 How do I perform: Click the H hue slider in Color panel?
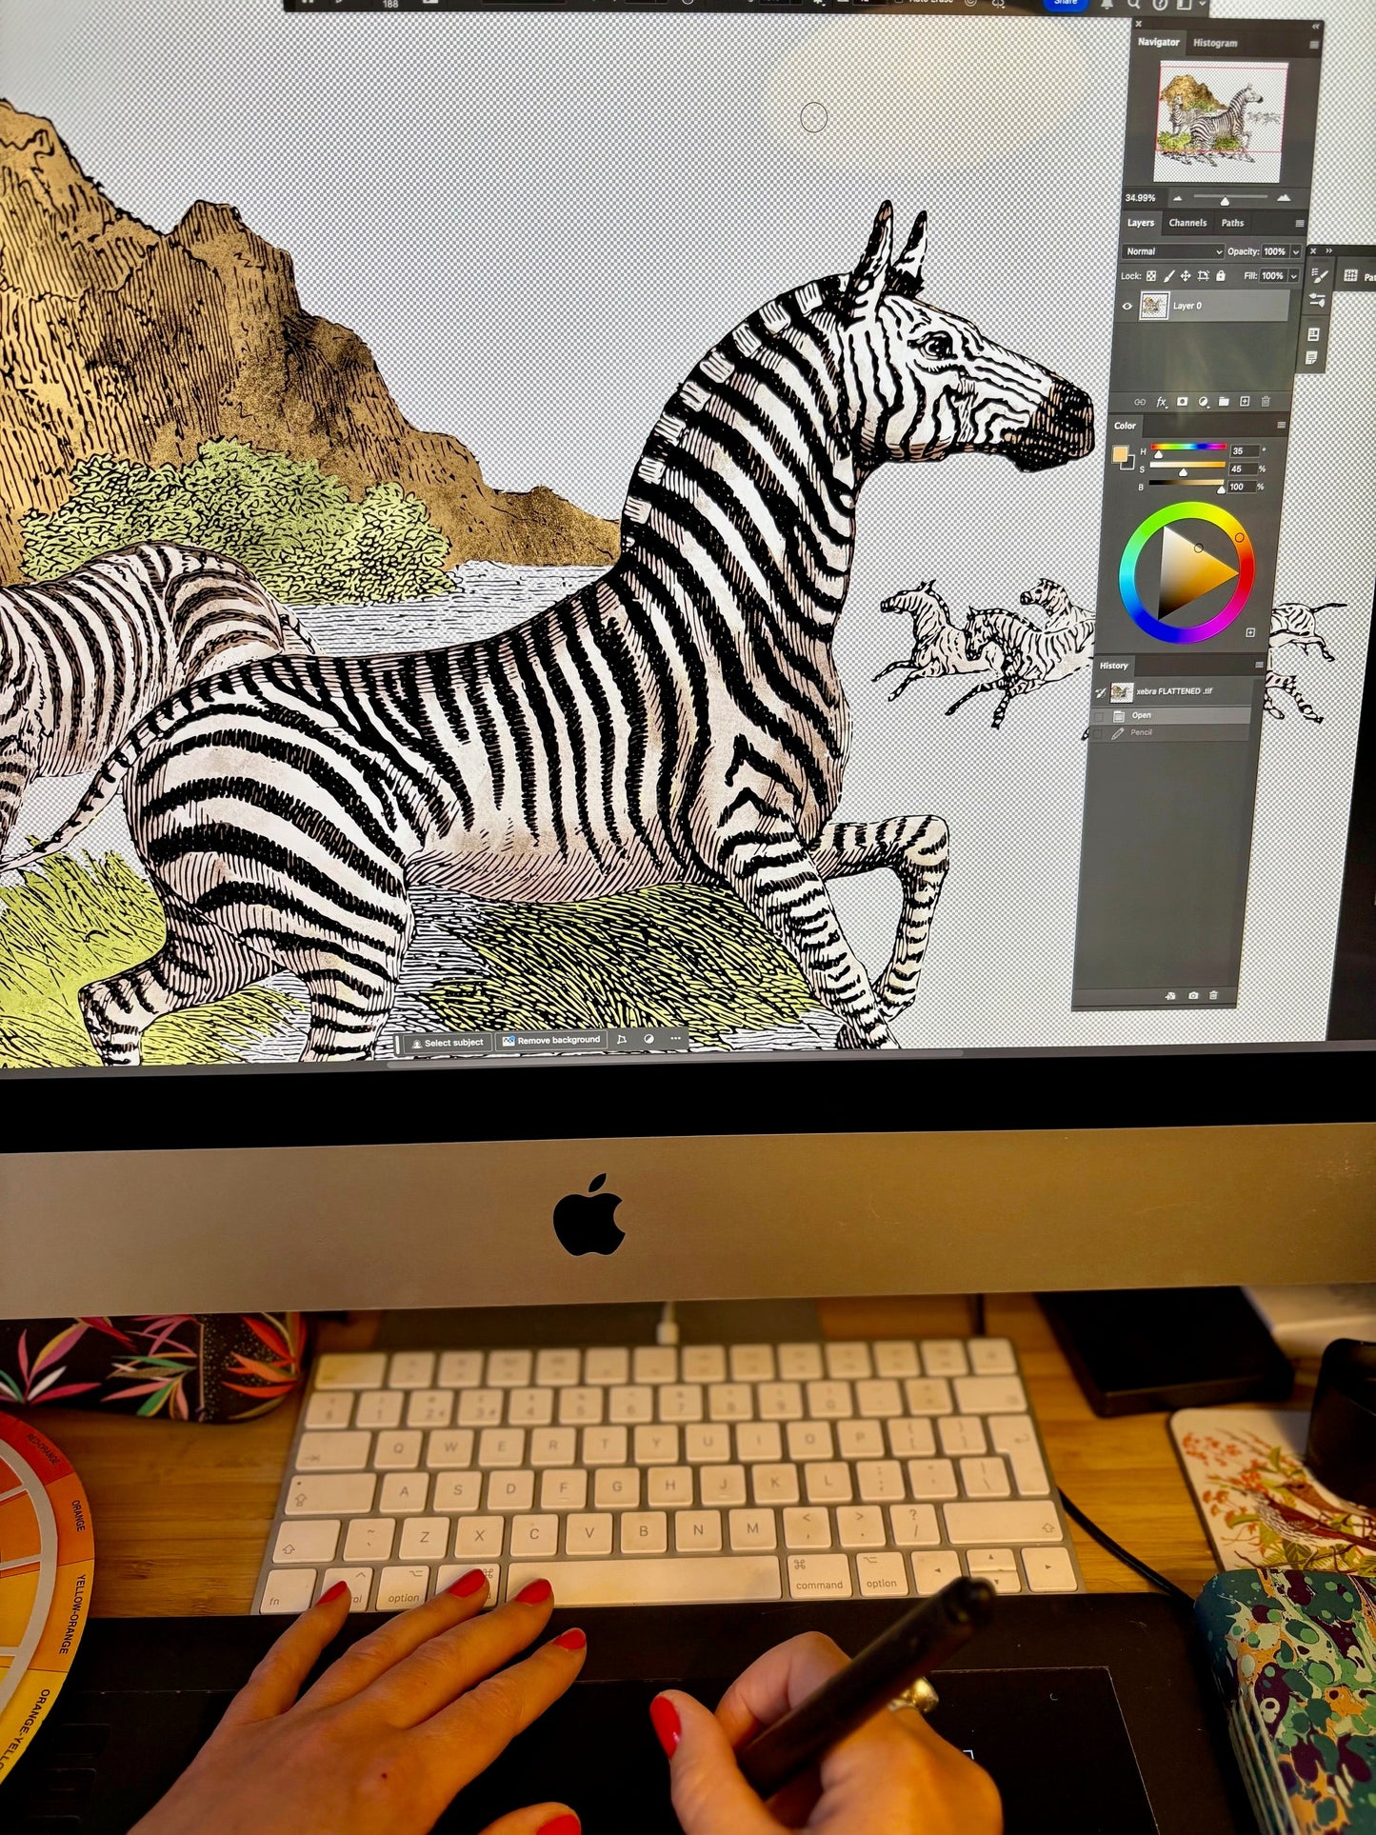pyautogui.click(x=1187, y=448)
